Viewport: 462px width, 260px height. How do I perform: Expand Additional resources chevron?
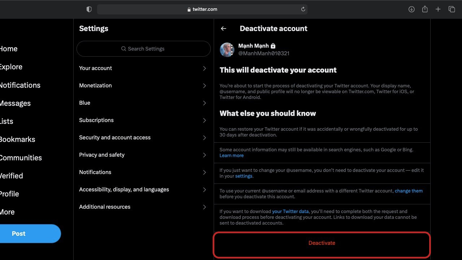coord(204,207)
